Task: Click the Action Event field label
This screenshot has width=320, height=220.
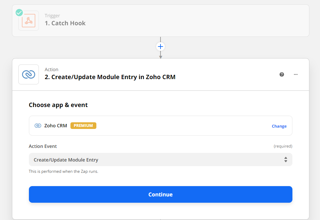Action: [43, 146]
